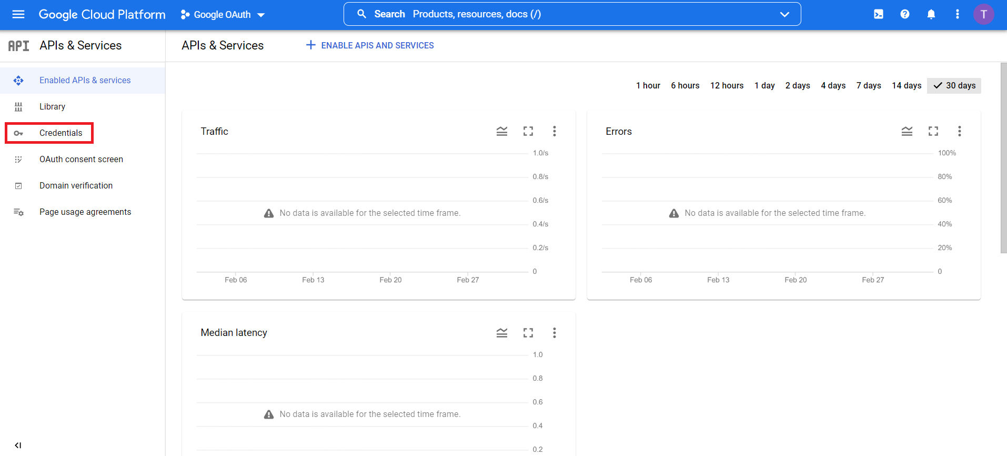Open the main navigation hamburger menu
1007x456 pixels.
[18, 14]
